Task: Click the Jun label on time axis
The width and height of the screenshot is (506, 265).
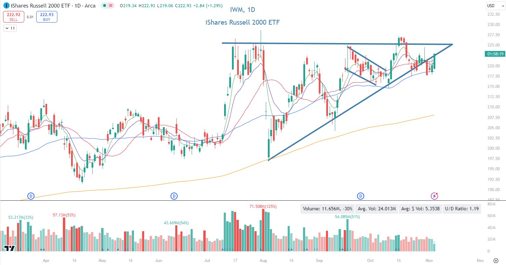Action: (x=158, y=260)
